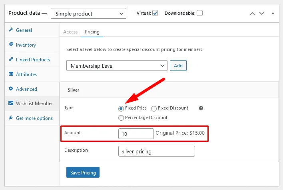Image resolution: width=283 pixels, height=190 pixels.
Task: Open the Attributes section
Action: point(32,74)
